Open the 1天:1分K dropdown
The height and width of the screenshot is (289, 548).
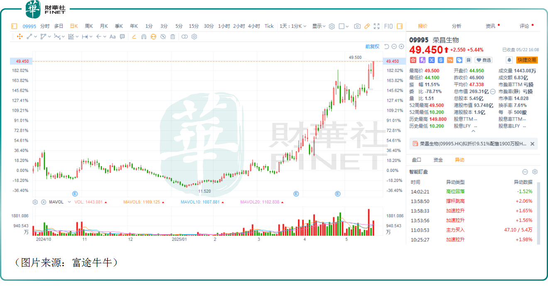tap(293, 26)
